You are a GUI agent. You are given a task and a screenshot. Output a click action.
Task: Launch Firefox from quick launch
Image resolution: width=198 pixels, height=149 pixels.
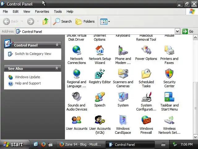click(x=43, y=144)
